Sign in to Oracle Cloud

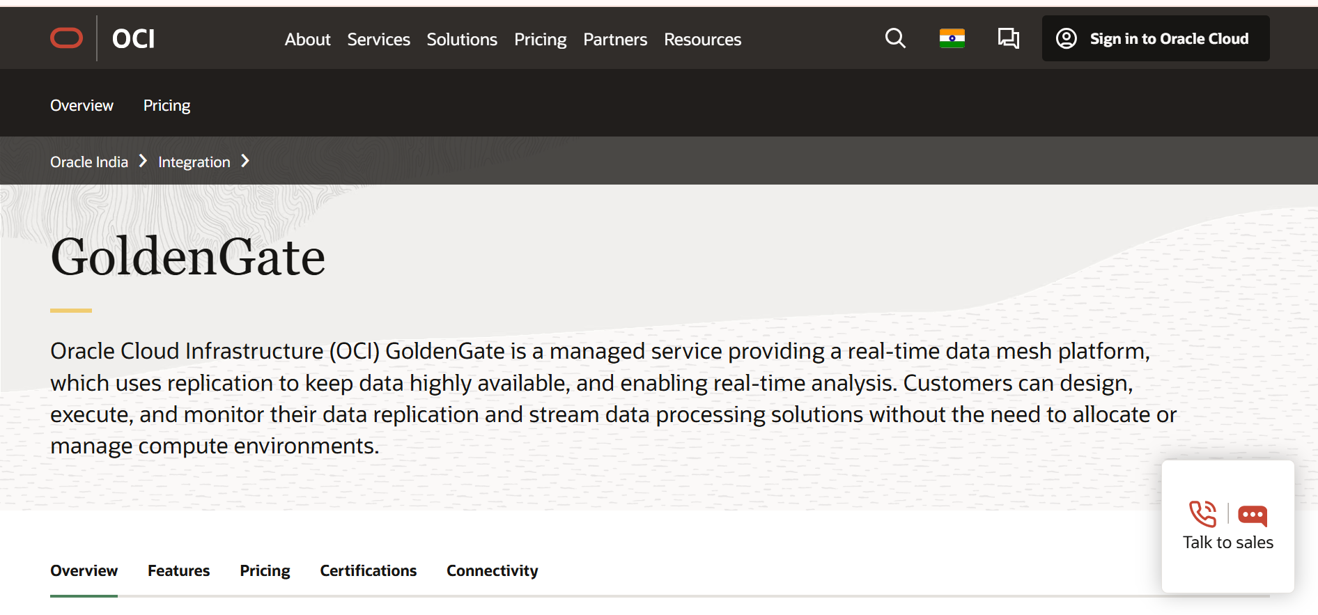click(x=1156, y=38)
